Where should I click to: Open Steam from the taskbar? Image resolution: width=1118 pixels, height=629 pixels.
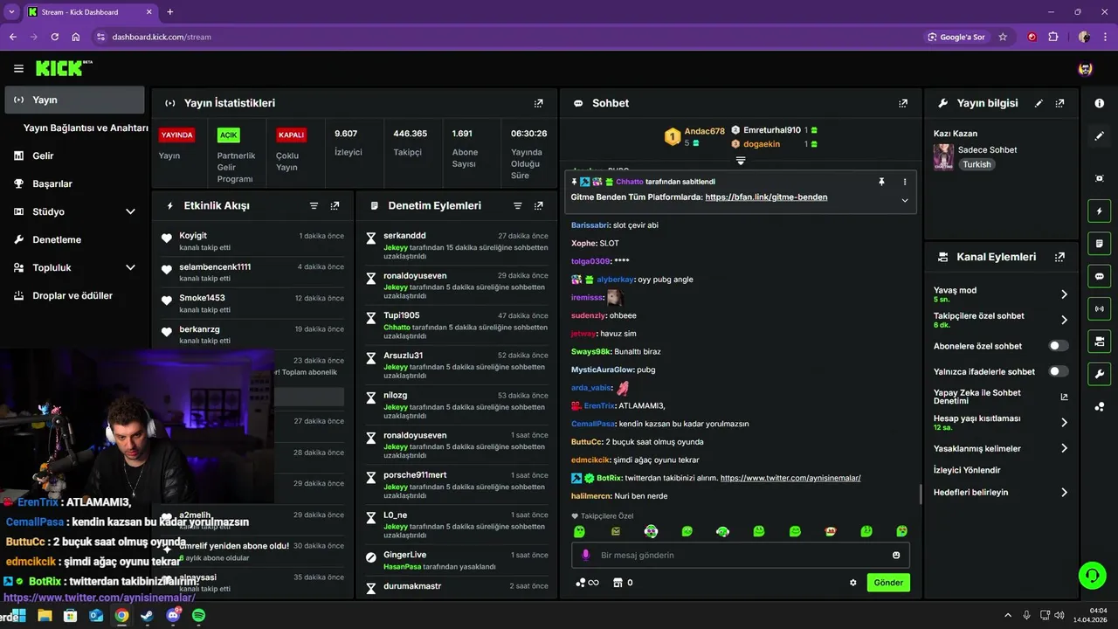click(147, 616)
